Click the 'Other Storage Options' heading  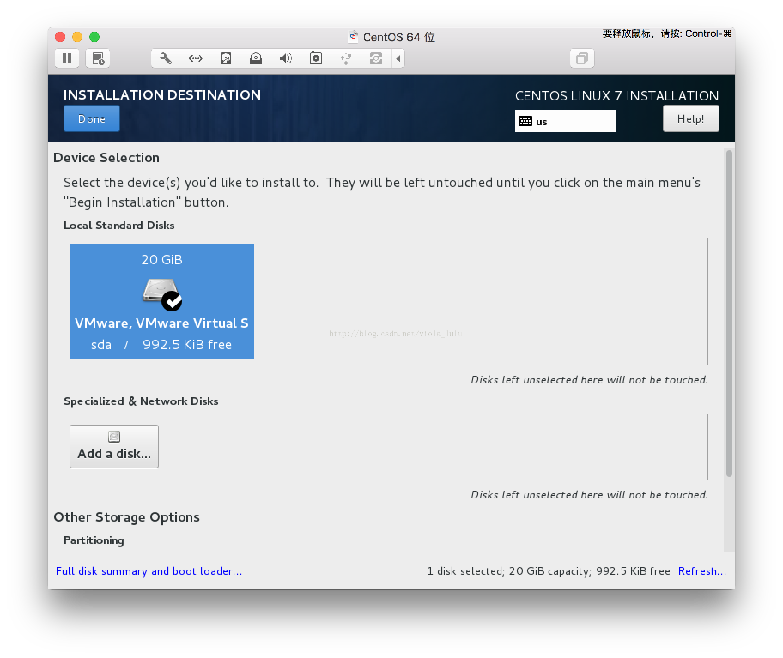[x=127, y=517]
